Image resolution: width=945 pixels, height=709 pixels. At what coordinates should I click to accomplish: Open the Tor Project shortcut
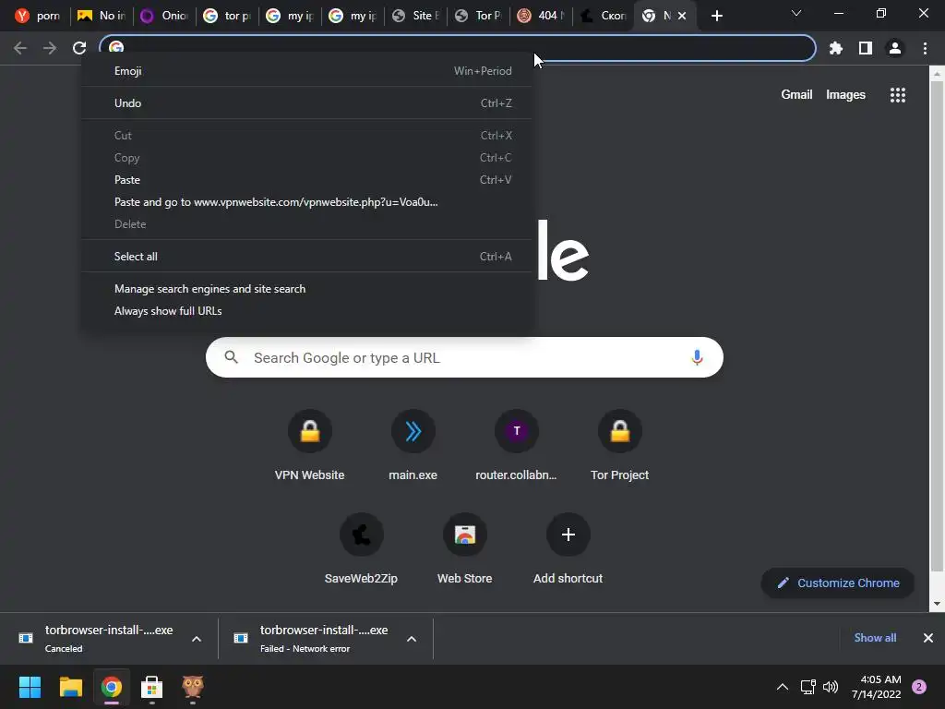pos(619,446)
